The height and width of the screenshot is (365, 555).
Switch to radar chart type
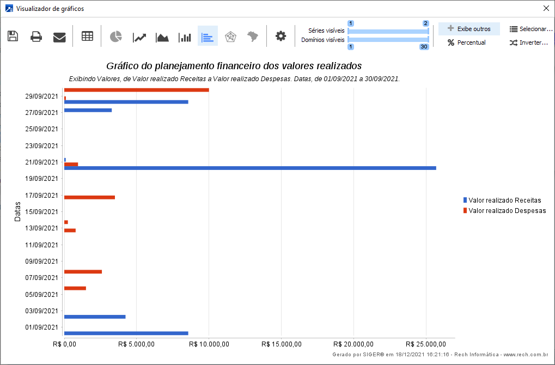tap(230, 36)
